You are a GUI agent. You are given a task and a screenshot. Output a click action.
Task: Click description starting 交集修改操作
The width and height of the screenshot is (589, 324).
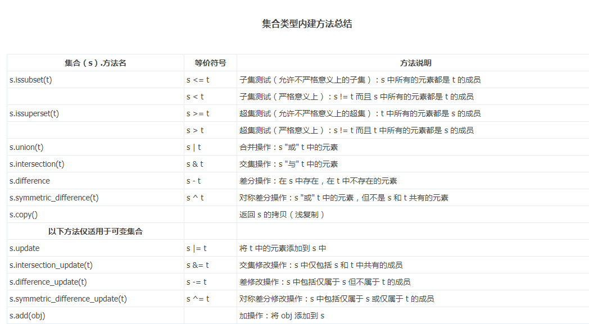tap(321, 265)
